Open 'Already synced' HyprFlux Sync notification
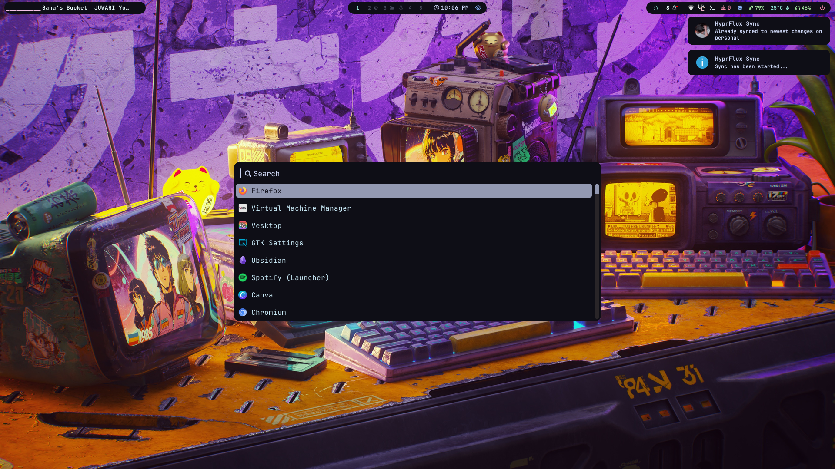This screenshot has width=835, height=469. (x=758, y=30)
